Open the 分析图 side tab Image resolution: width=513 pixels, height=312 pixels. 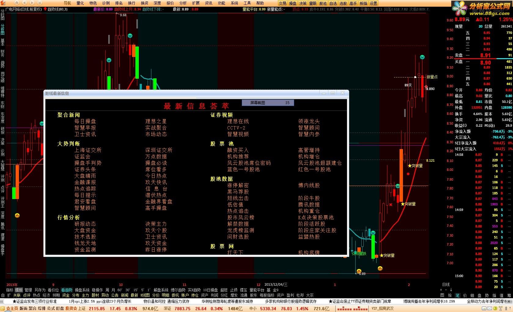pyautogui.click(x=3, y=30)
